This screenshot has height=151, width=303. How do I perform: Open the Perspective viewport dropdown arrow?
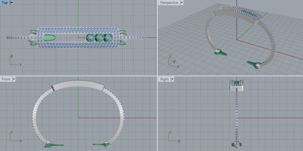click(x=182, y=3)
